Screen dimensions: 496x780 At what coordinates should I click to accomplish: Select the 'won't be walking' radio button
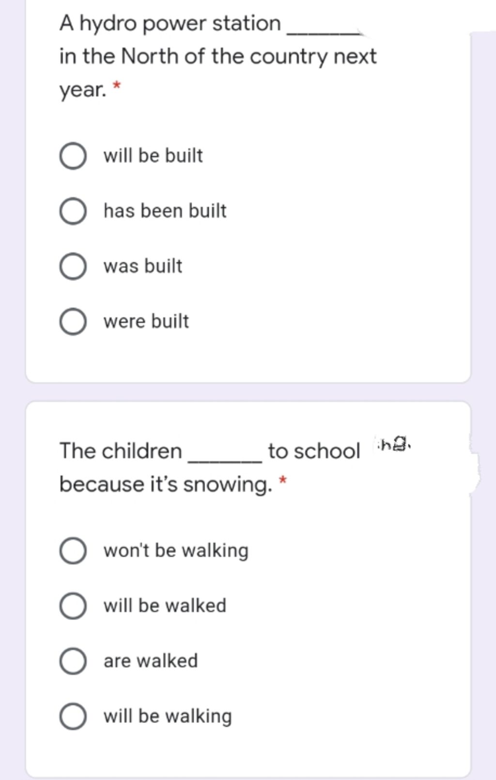pyautogui.click(x=73, y=551)
